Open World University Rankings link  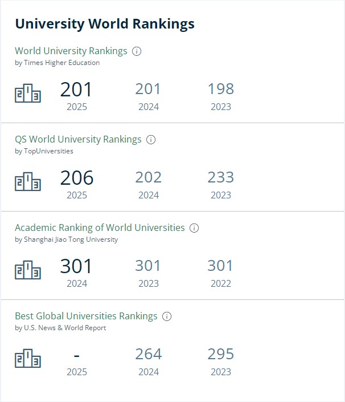coord(71,51)
